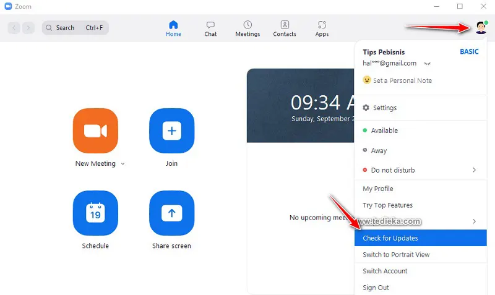Toggle email visibility eye icon
The width and height of the screenshot is (495, 295).
(428, 64)
